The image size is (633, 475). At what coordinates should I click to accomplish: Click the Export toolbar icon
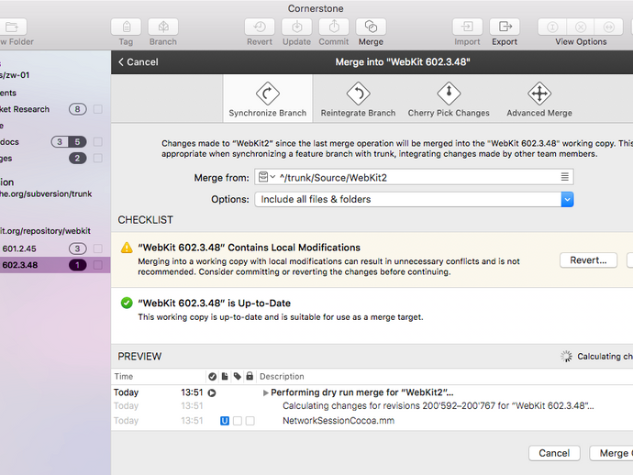pyautogui.click(x=505, y=27)
